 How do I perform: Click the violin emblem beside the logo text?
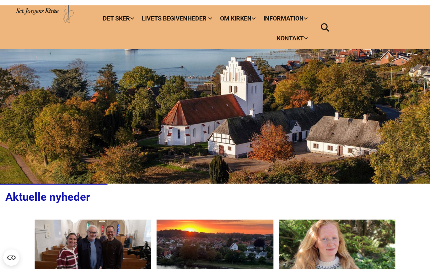68,14
